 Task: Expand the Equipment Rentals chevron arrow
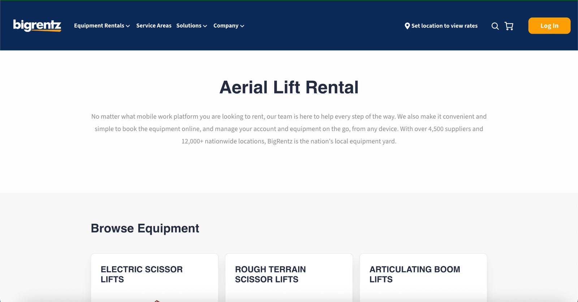click(128, 26)
